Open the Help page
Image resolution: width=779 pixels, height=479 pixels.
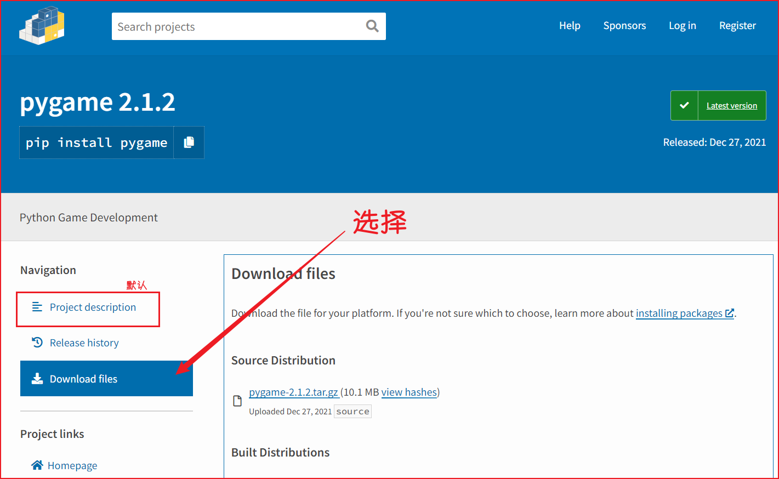point(570,26)
